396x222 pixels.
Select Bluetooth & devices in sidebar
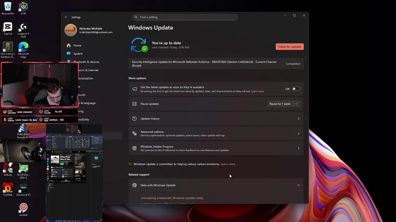coord(86,62)
